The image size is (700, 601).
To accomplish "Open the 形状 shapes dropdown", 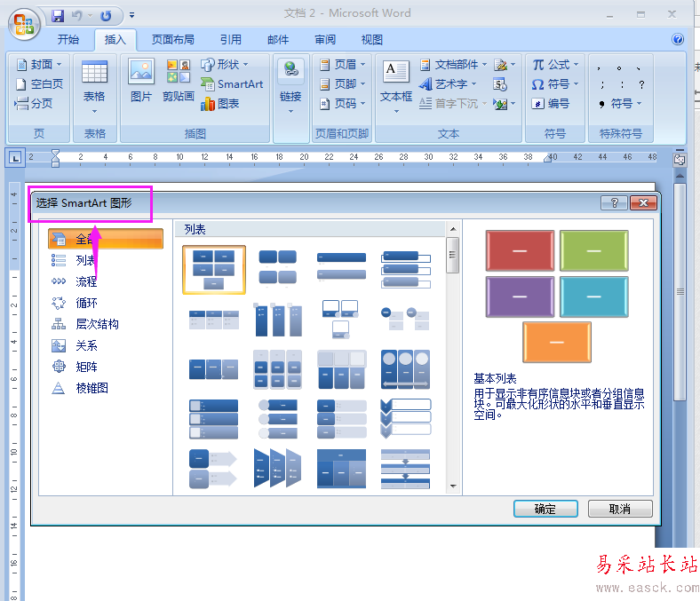I will coord(225,65).
